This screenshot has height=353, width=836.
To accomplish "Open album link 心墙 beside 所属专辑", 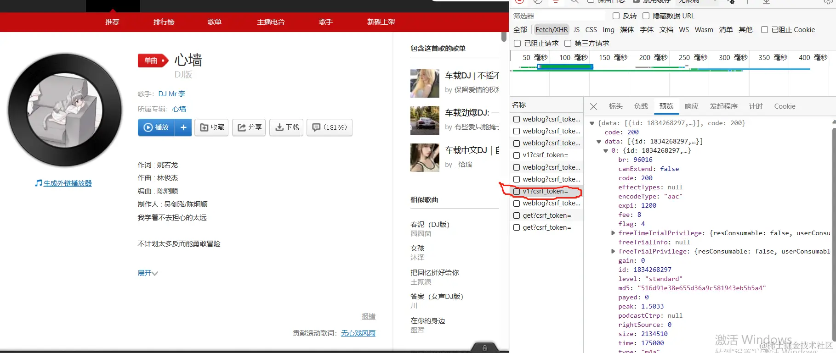I will coord(179,109).
